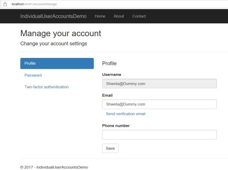Click the Profile section heading
The image size is (228, 170).
[x=109, y=64]
